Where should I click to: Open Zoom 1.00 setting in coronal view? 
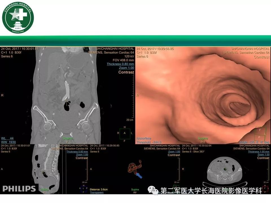tap(126, 68)
